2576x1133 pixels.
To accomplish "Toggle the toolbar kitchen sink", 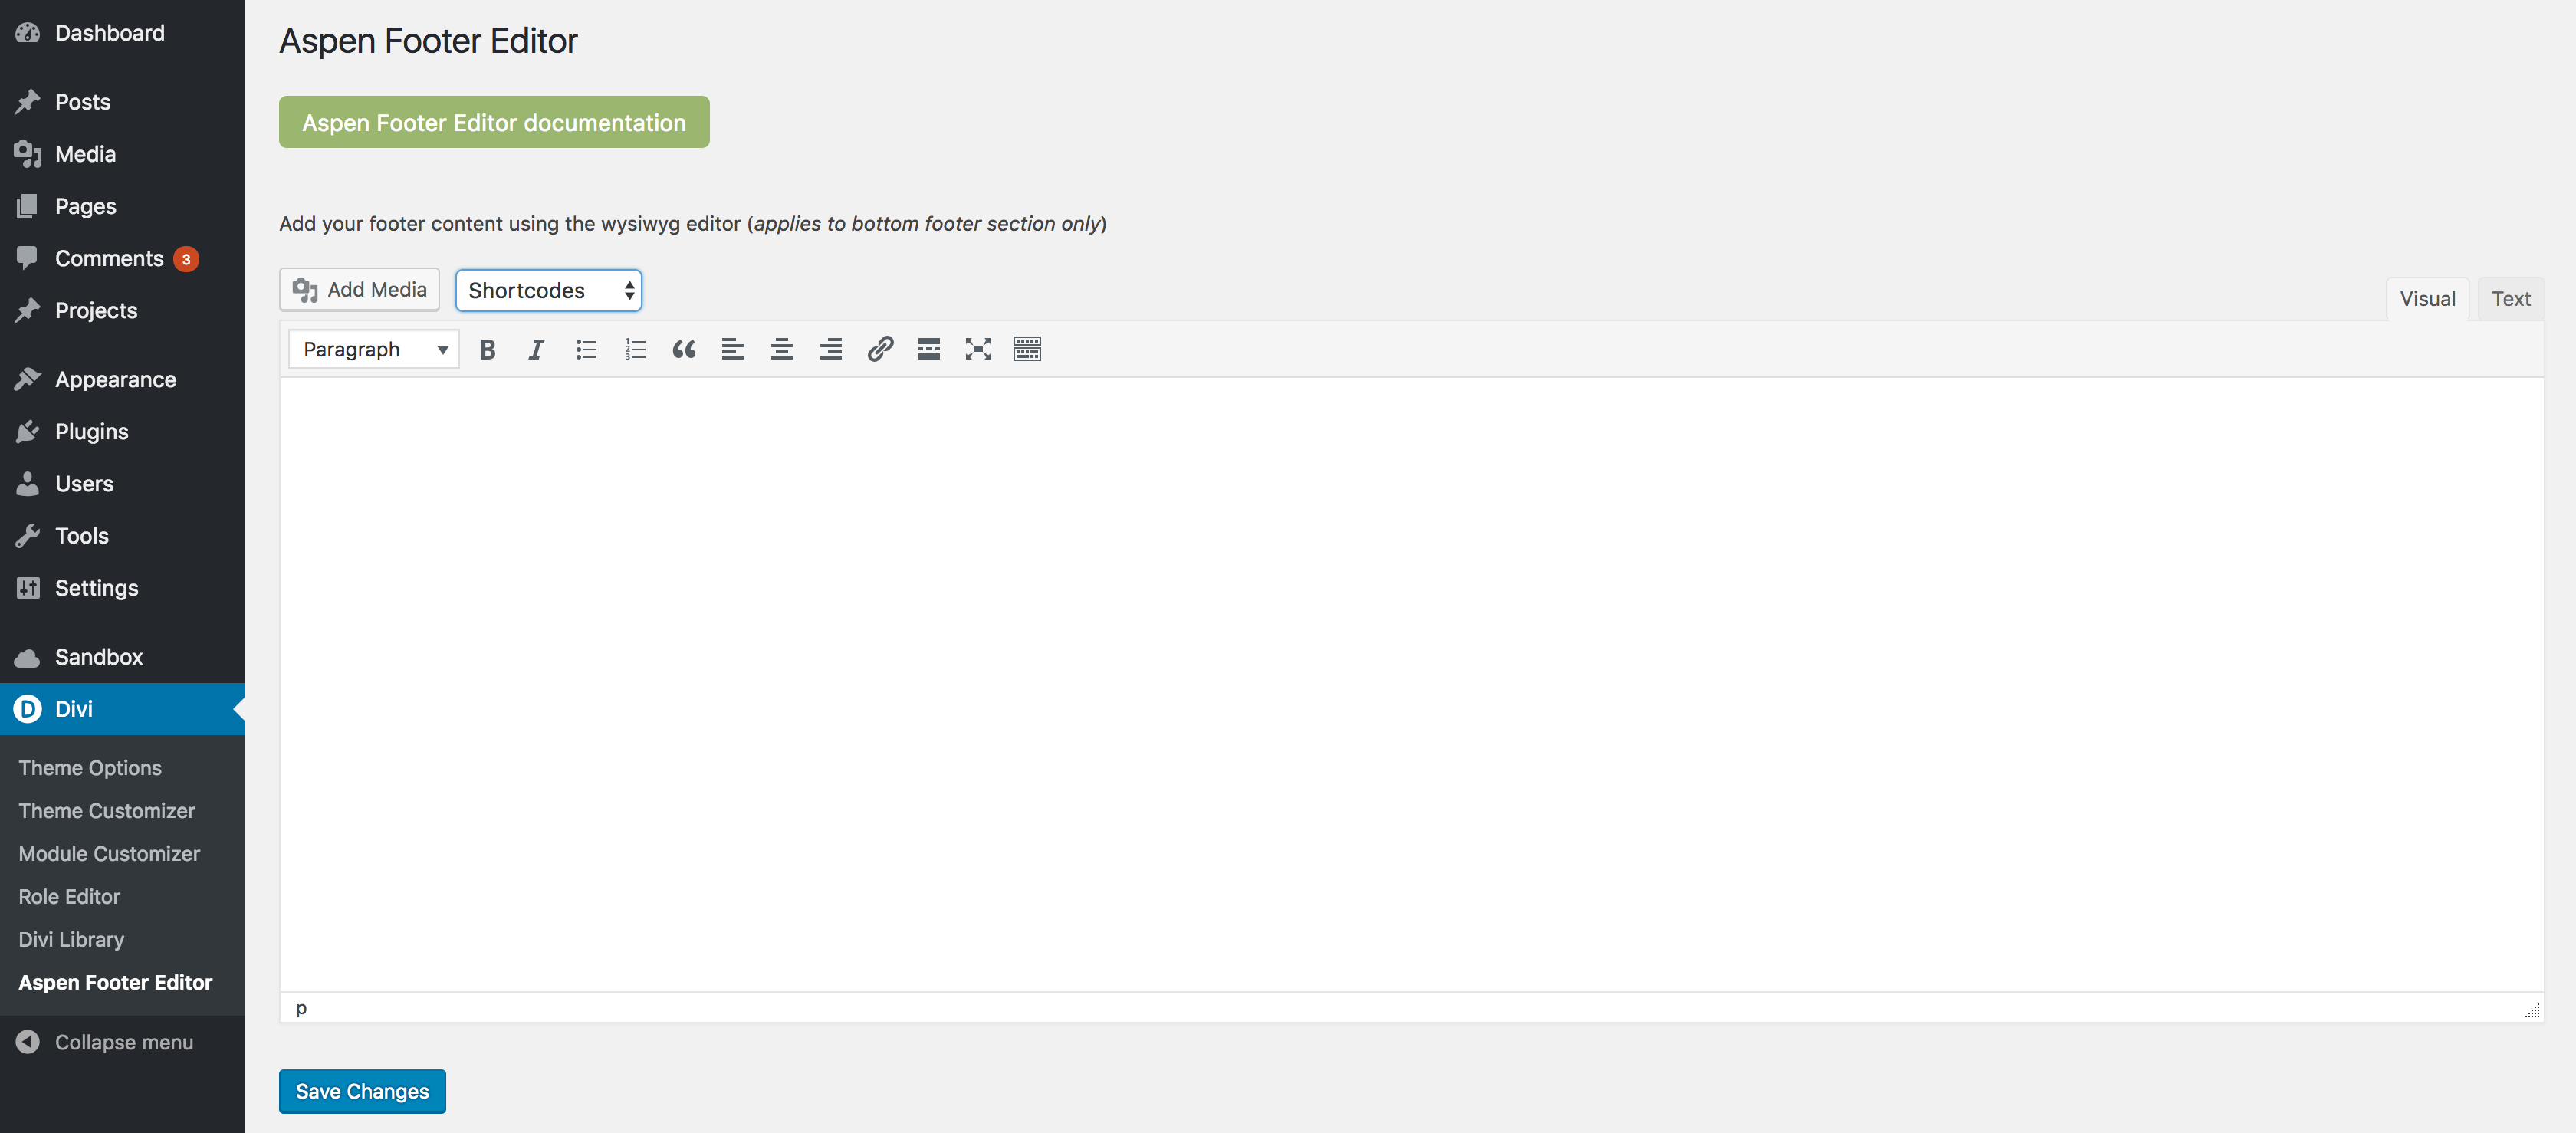I will click(1027, 349).
